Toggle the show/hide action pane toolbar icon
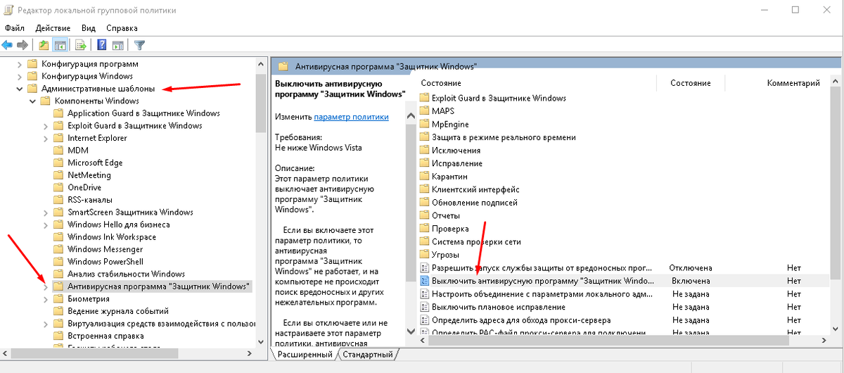The height and width of the screenshot is (373, 844). [x=117, y=45]
